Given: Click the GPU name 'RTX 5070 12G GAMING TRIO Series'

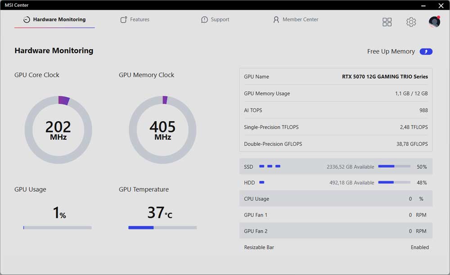Looking at the screenshot, I should (x=385, y=77).
